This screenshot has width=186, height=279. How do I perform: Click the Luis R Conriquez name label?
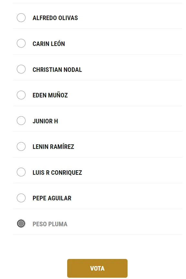click(57, 172)
